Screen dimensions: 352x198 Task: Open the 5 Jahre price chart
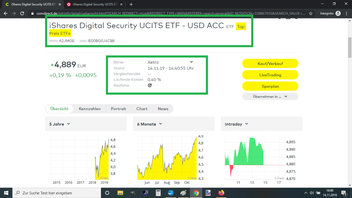[x=82, y=160]
